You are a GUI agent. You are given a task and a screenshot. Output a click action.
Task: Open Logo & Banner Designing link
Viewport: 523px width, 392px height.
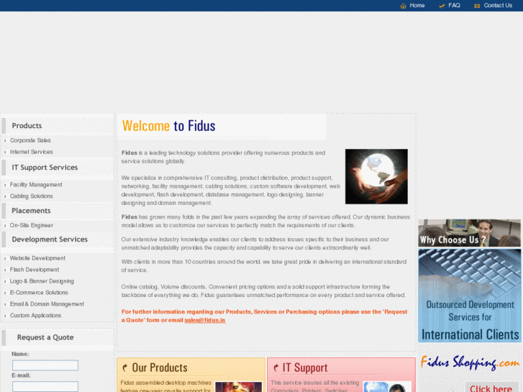click(x=42, y=281)
